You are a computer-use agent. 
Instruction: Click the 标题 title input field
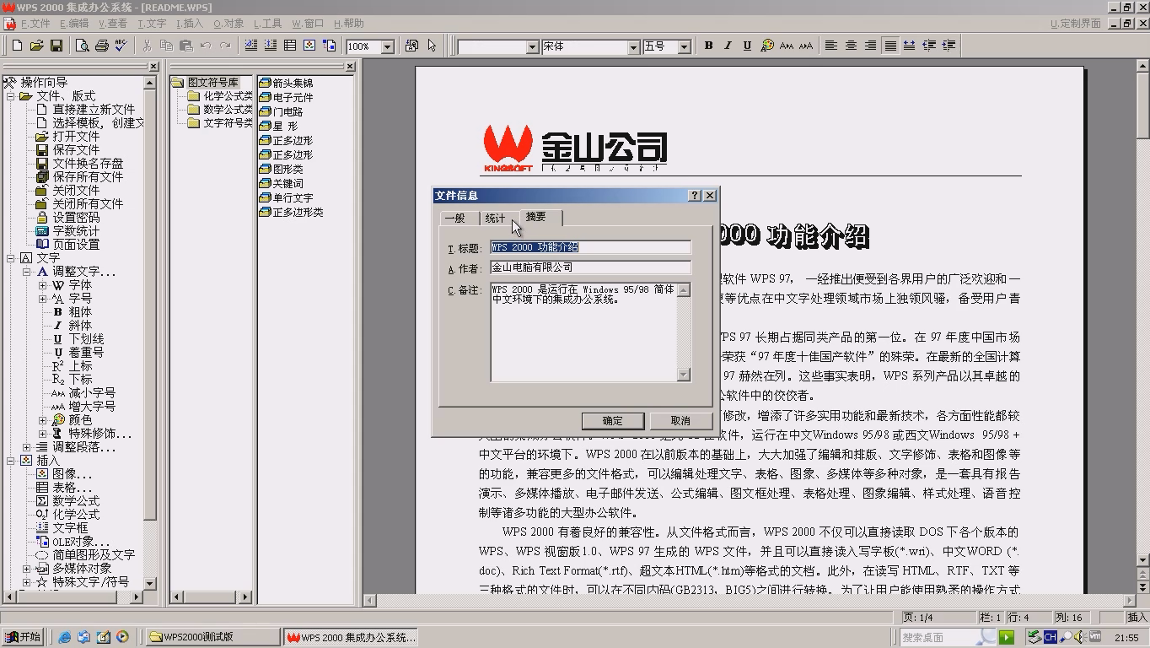click(591, 247)
